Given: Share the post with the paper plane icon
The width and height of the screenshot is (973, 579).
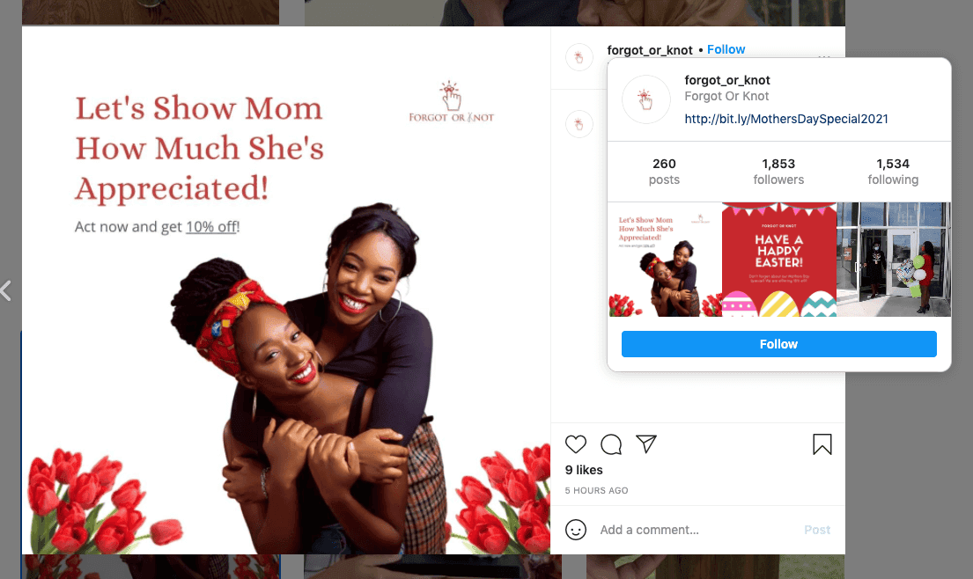Looking at the screenshot, I should coord(646,443).
